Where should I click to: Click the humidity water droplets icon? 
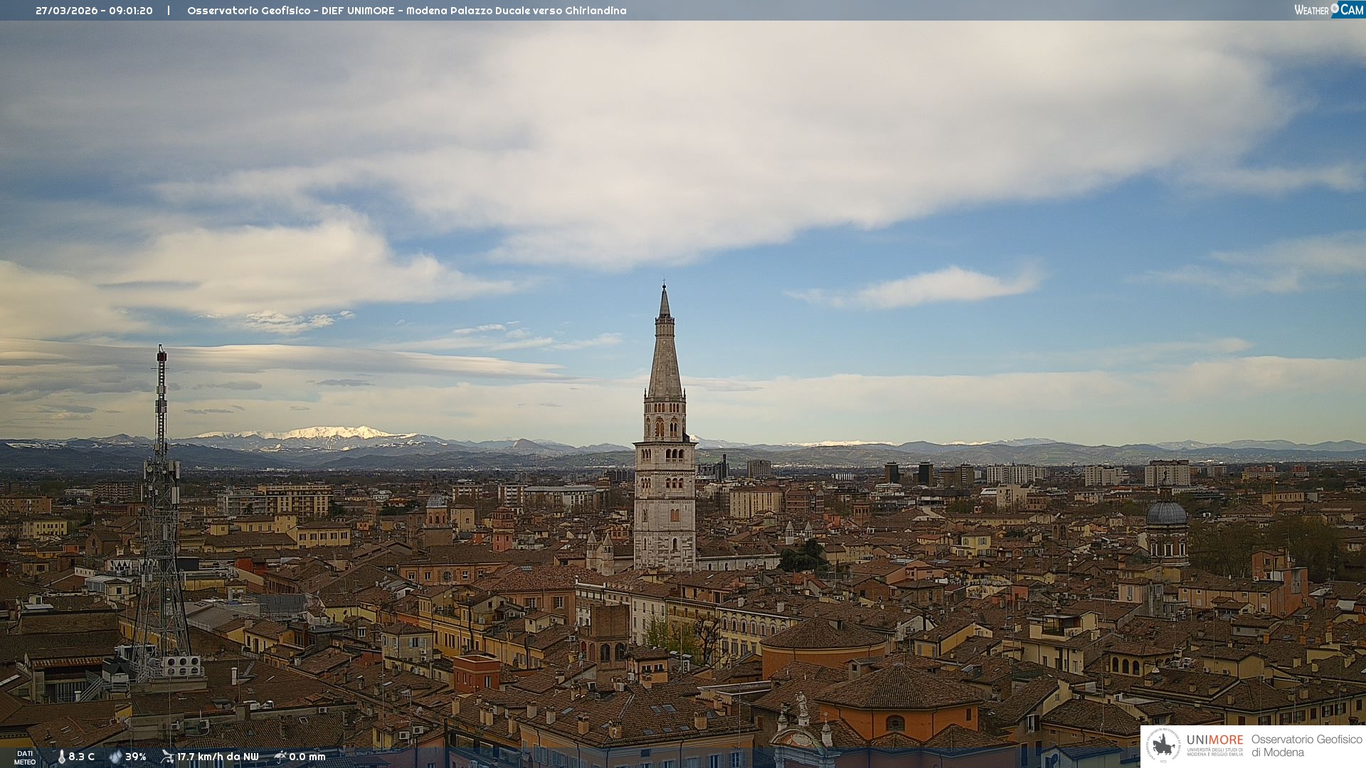pyautogui.click(x=115, y=757)
